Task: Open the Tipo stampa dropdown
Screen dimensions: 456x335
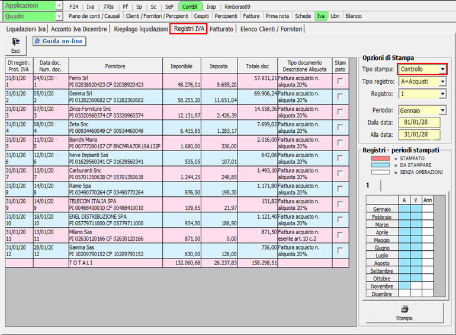Action: click(442, 69)
